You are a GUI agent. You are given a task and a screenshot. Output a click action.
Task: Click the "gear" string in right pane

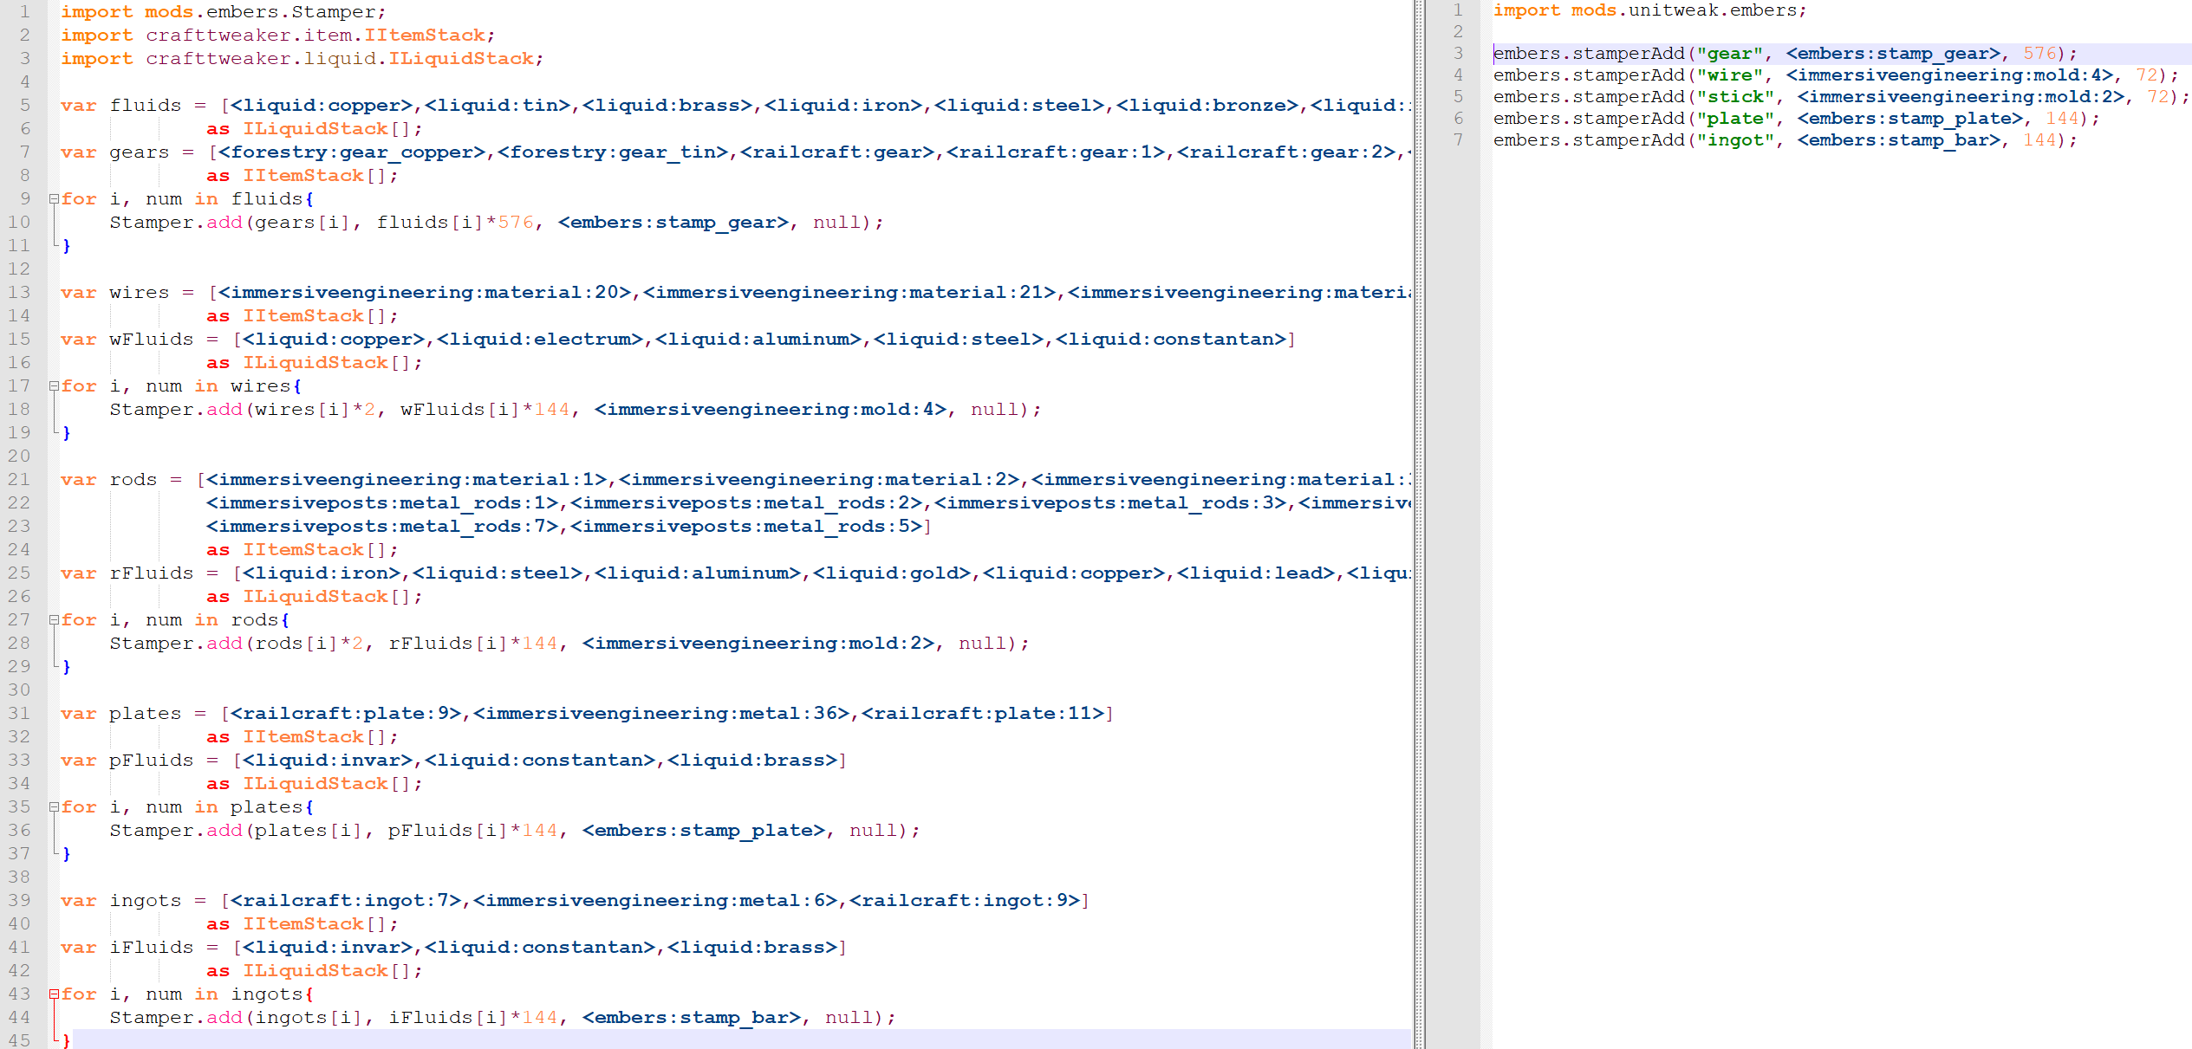tap(1729, 54)
